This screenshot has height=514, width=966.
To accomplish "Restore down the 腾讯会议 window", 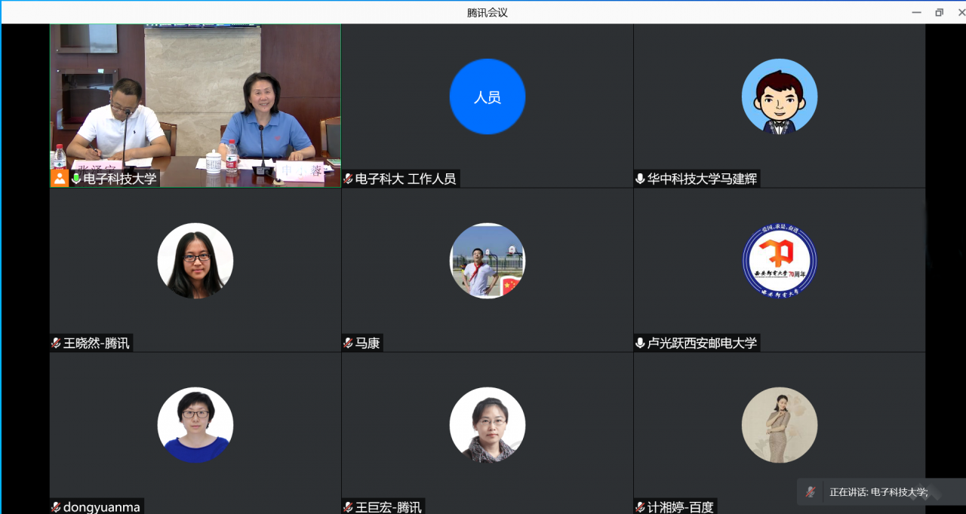I will click(x=939, y=12).
